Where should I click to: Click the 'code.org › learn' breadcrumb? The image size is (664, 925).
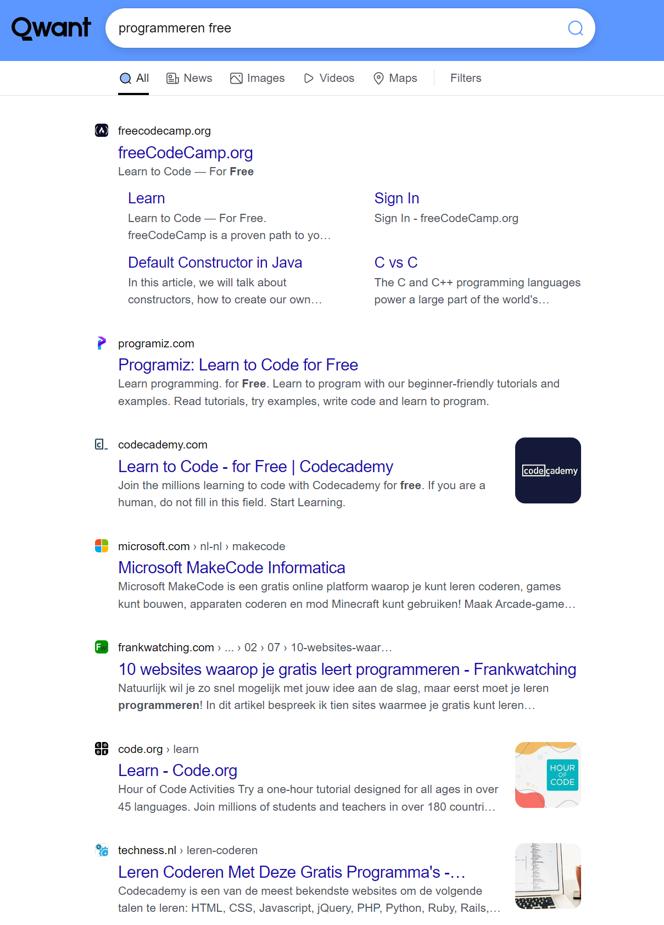click(158, 749)
